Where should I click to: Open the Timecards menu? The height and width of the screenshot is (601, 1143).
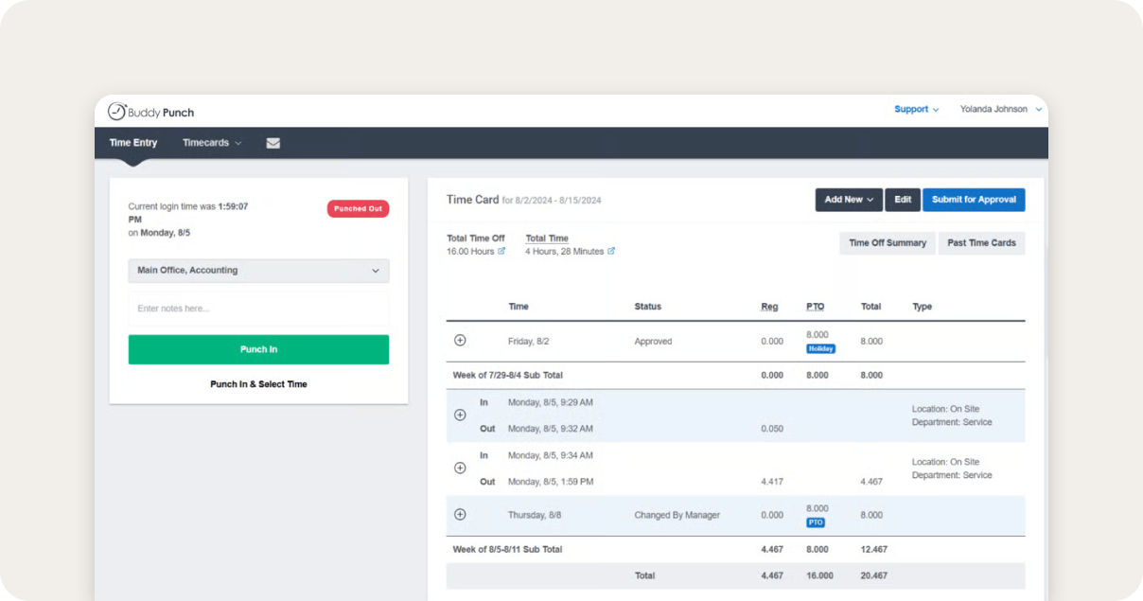212,143
